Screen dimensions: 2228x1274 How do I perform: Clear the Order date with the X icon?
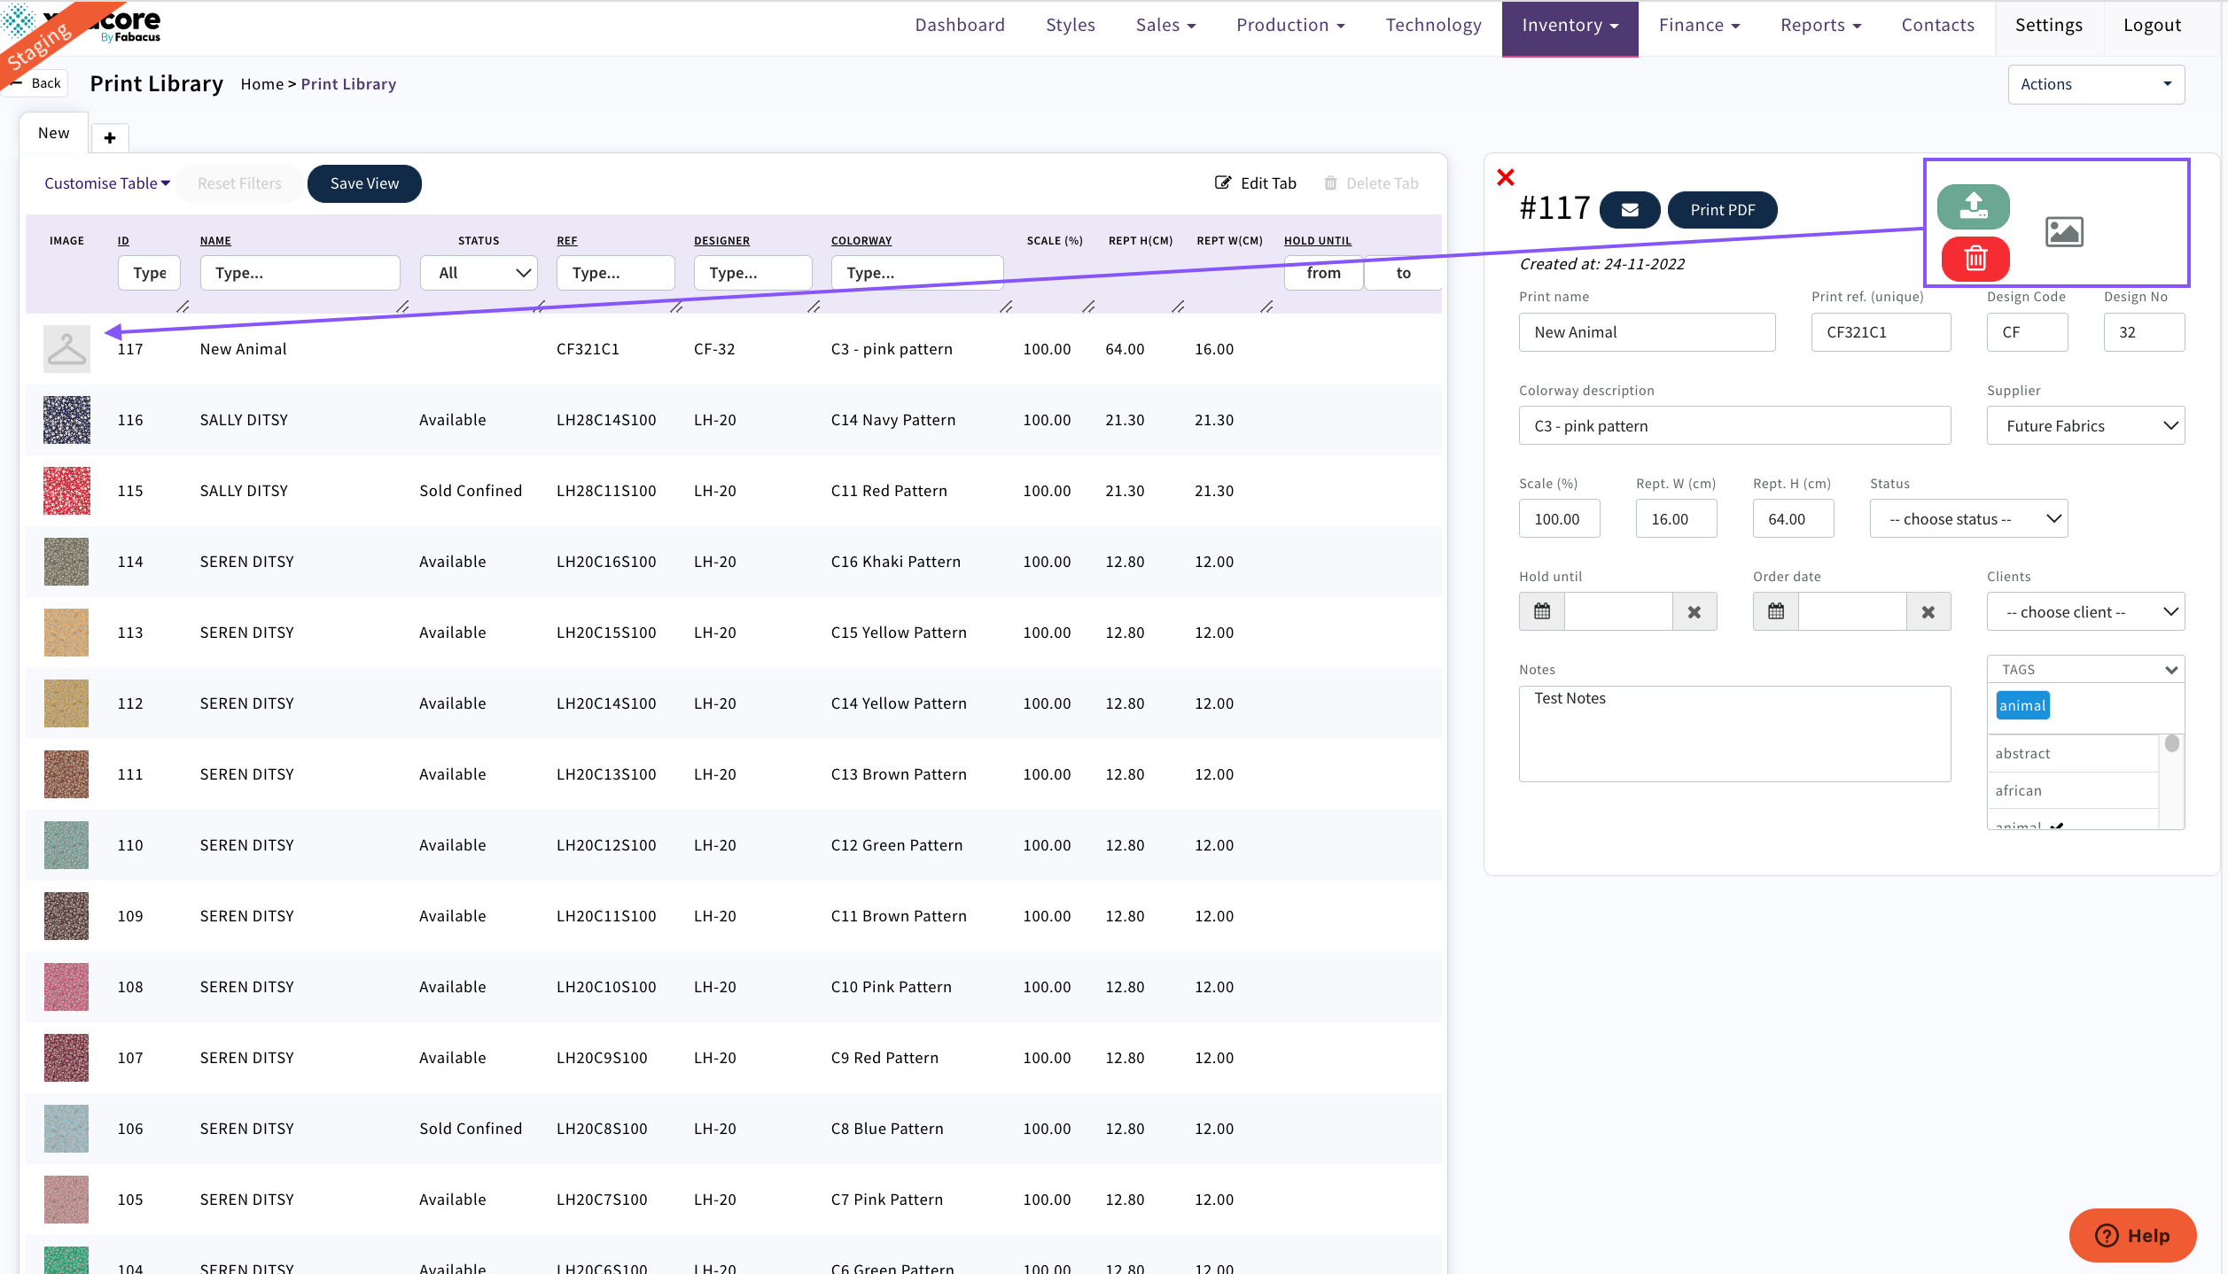coord(1928,611)
